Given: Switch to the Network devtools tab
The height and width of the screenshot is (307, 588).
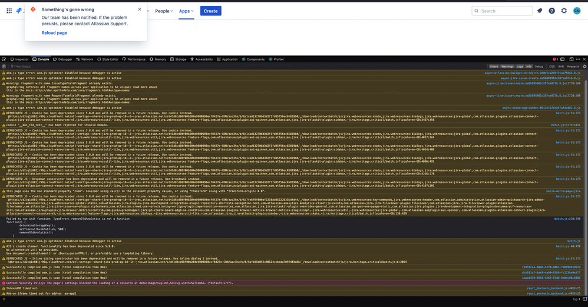Looking at the screenshot, I should click(84, 60).
